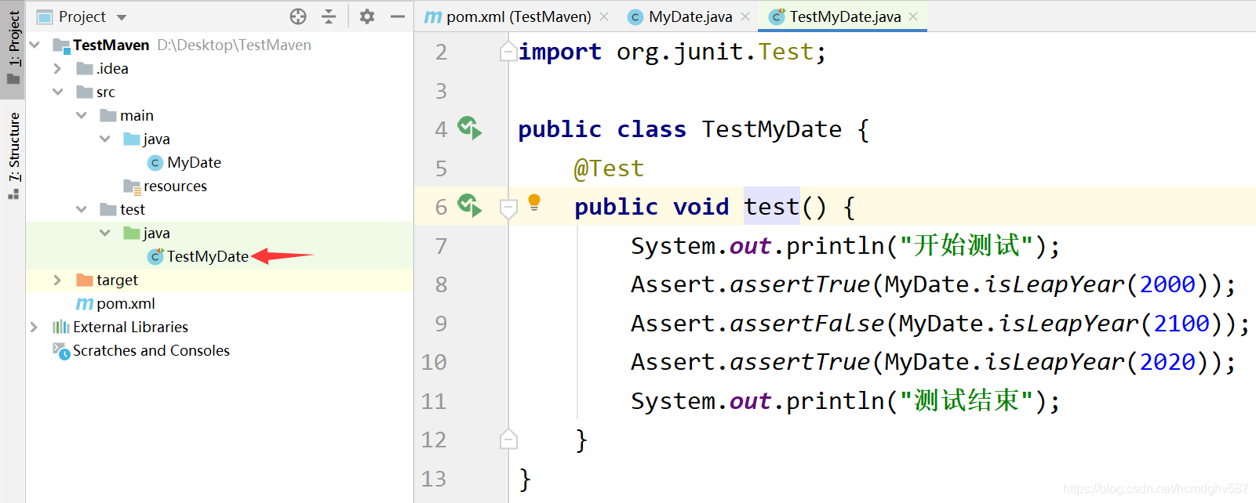Select TestMyDate class in project tree
1256x503 pixels.
[207, 256]
